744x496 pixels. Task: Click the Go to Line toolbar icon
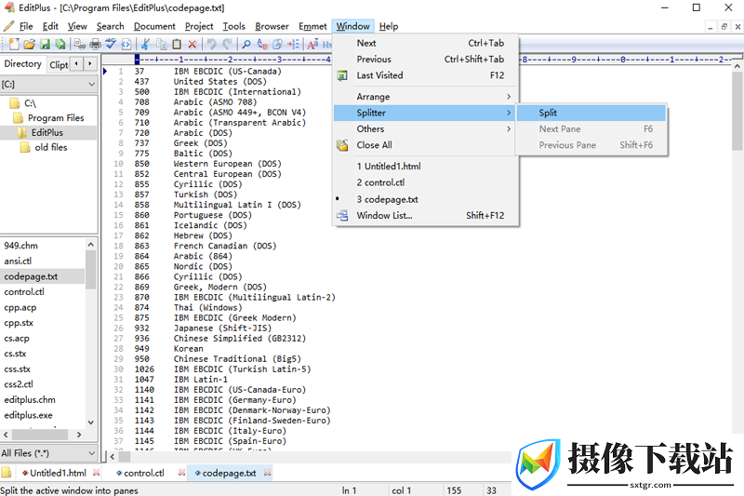(x=293, y=44)
